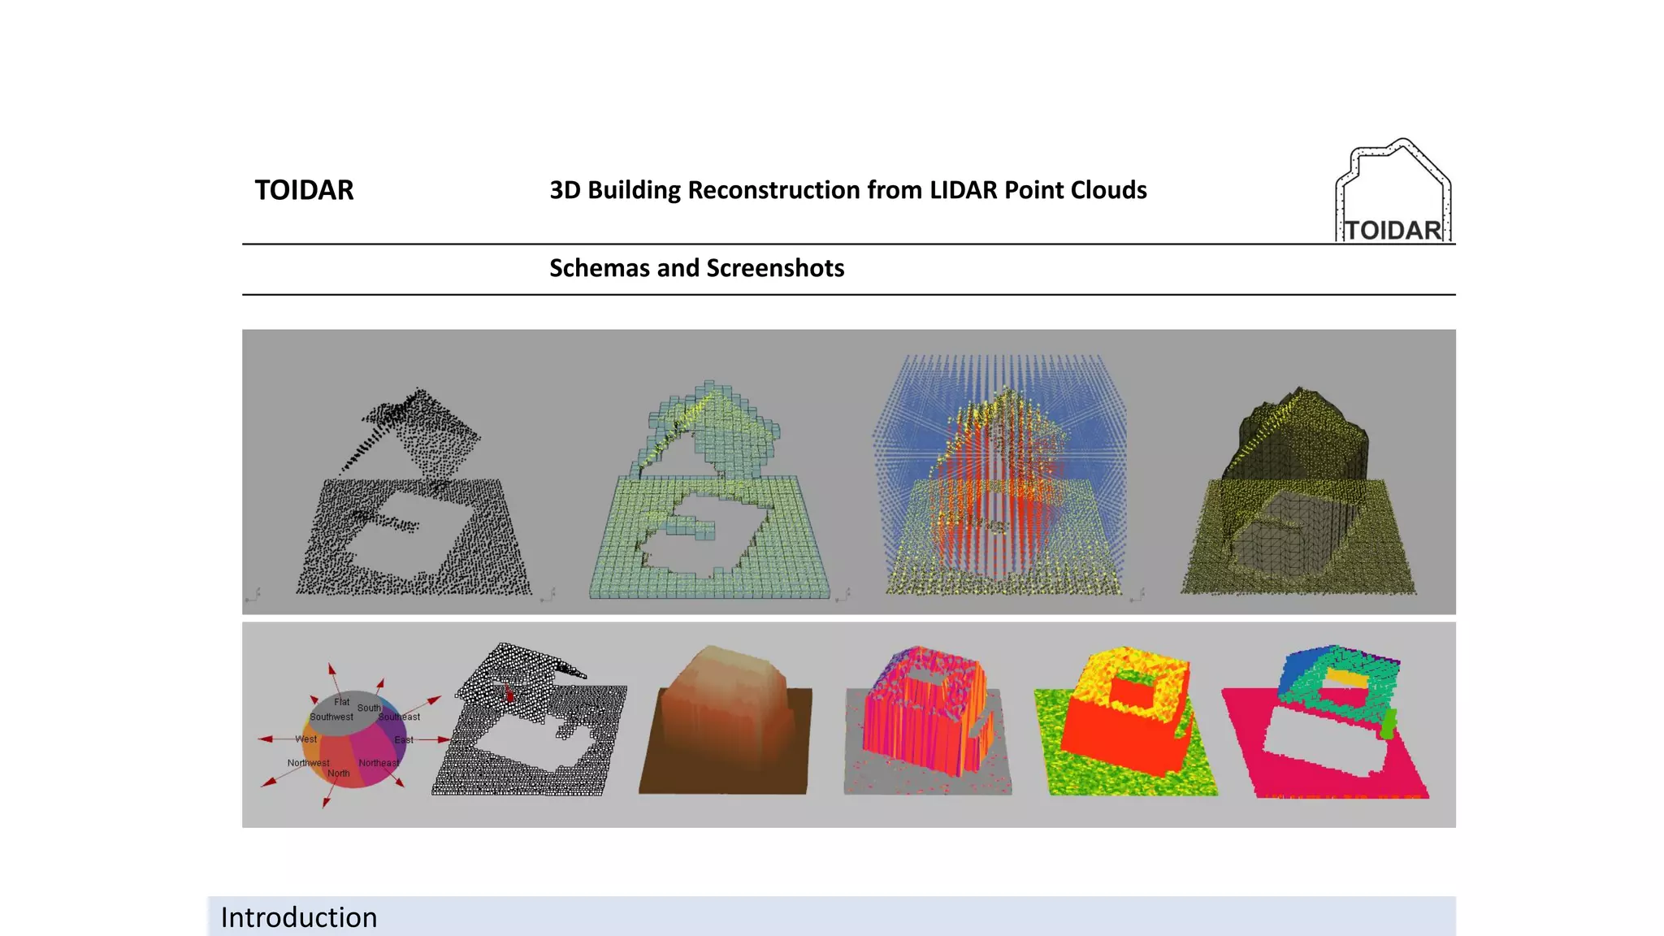1664x936 pixels.
Task: Click the 'Flat' label on color wheel
Action: 342,702
